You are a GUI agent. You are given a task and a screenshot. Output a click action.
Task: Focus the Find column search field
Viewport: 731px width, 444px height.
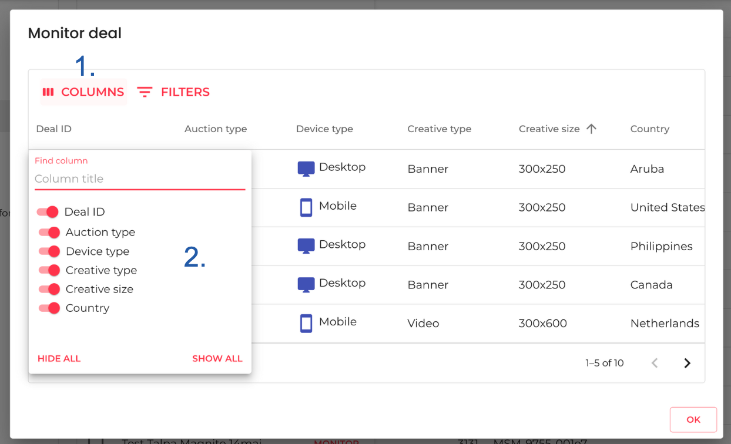139,179
